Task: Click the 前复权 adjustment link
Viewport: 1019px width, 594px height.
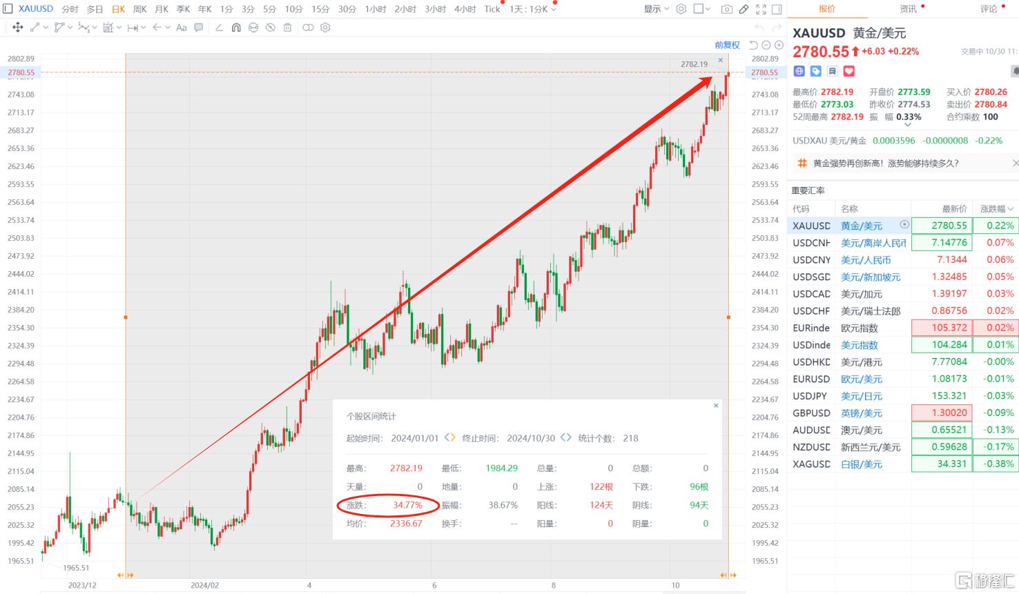Action: [x=727, y=45]
